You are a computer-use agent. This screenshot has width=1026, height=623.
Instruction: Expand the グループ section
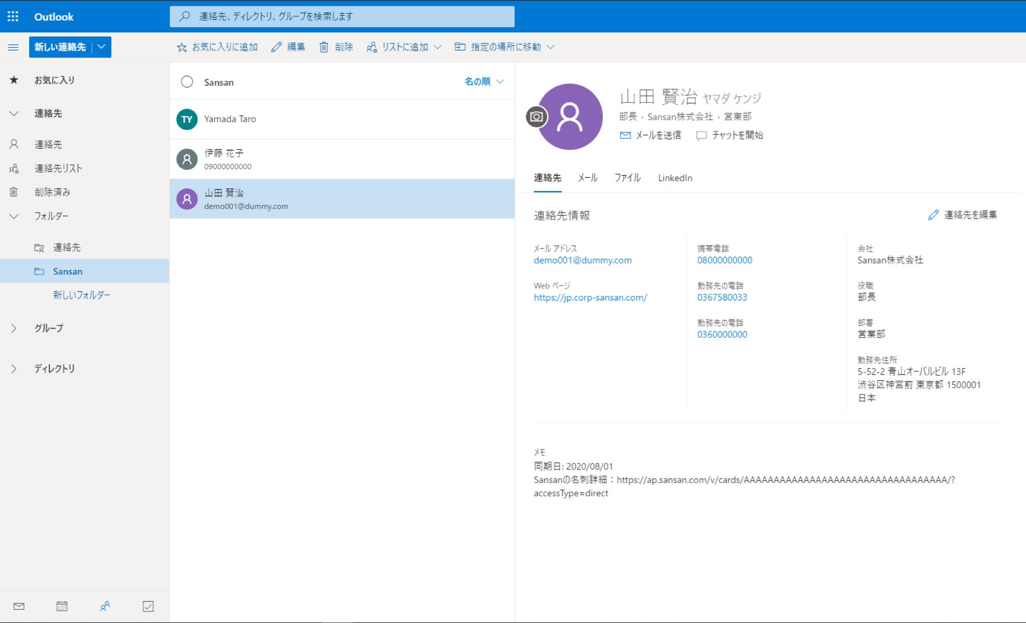point(14,328)
